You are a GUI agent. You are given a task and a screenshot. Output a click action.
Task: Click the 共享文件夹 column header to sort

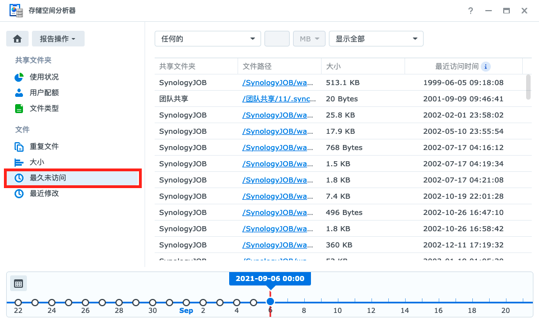click(178, 66)
